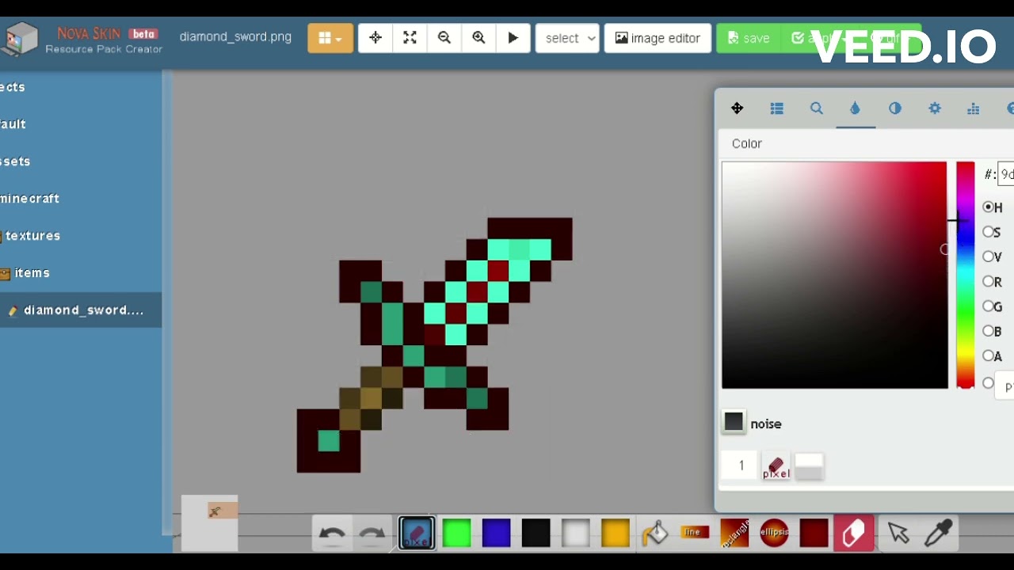Pick the blue color swatch
Image resolution: width=1014 pixels, height=570 pixels.
tap(496, 533)
